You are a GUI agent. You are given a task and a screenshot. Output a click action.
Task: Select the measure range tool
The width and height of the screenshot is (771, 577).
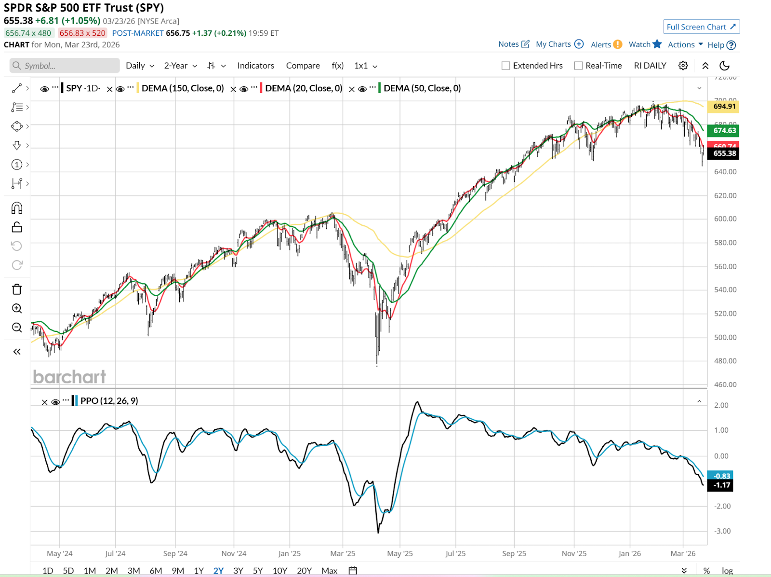pos(17,183)
